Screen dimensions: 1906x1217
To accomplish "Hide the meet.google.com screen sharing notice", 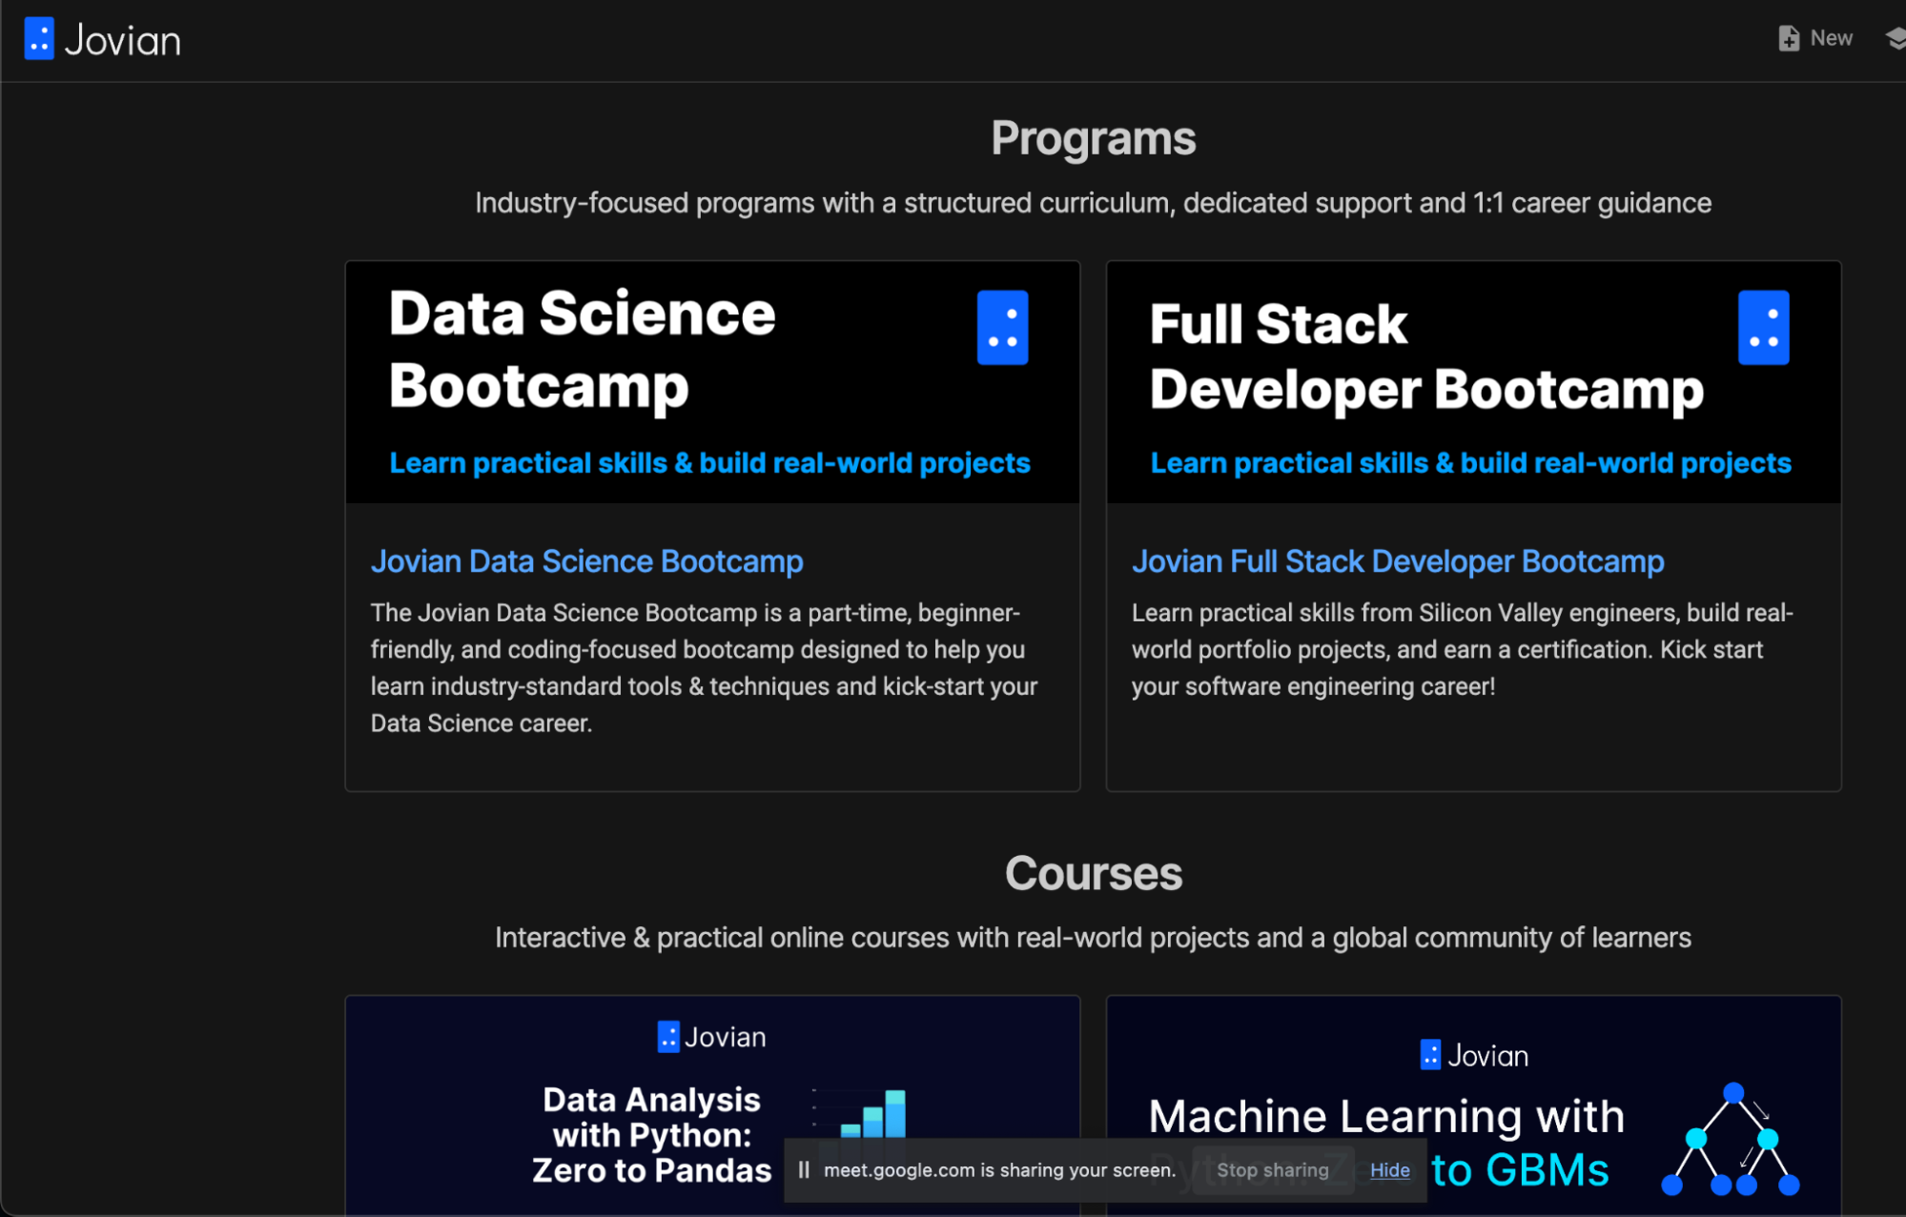I will click(x=1390, y=1170).
